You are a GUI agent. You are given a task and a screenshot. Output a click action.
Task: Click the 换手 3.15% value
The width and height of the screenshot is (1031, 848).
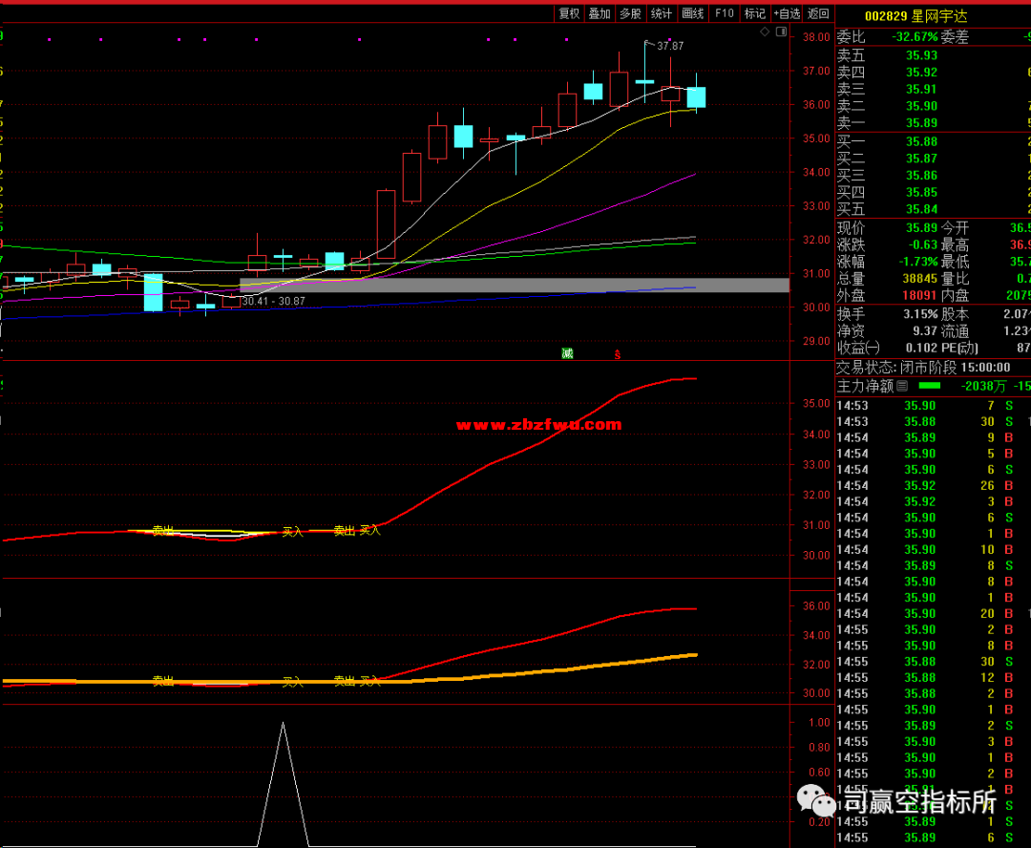click(920, 314)
